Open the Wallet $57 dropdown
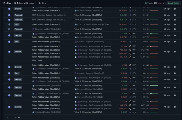 [155, 3]
